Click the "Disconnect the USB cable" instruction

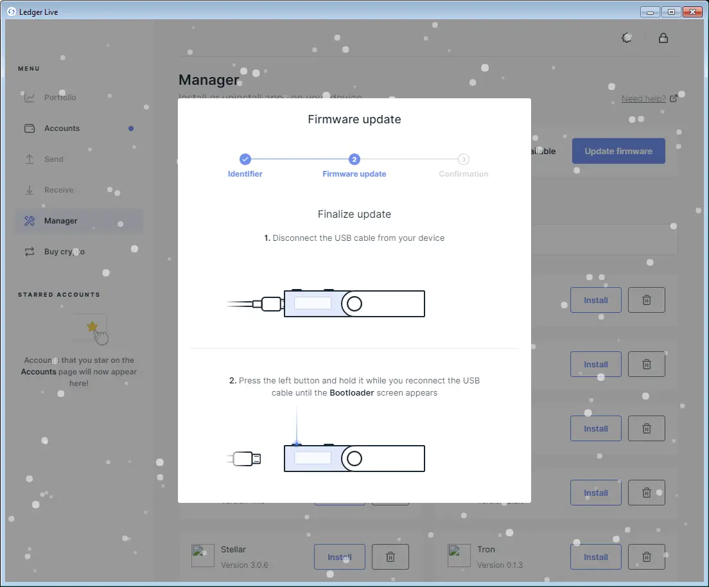[354, 238]
